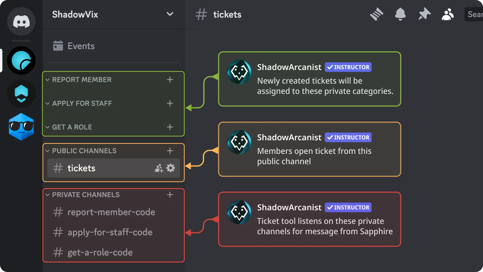The height and width of the screenshot is (272, 483).
Task: Collapse the APPLY FOR STAFF category
Action: [47, 103]
